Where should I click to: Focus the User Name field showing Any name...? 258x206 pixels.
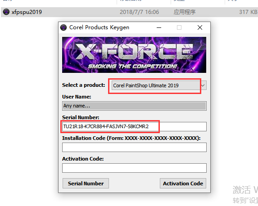[134, 106]
